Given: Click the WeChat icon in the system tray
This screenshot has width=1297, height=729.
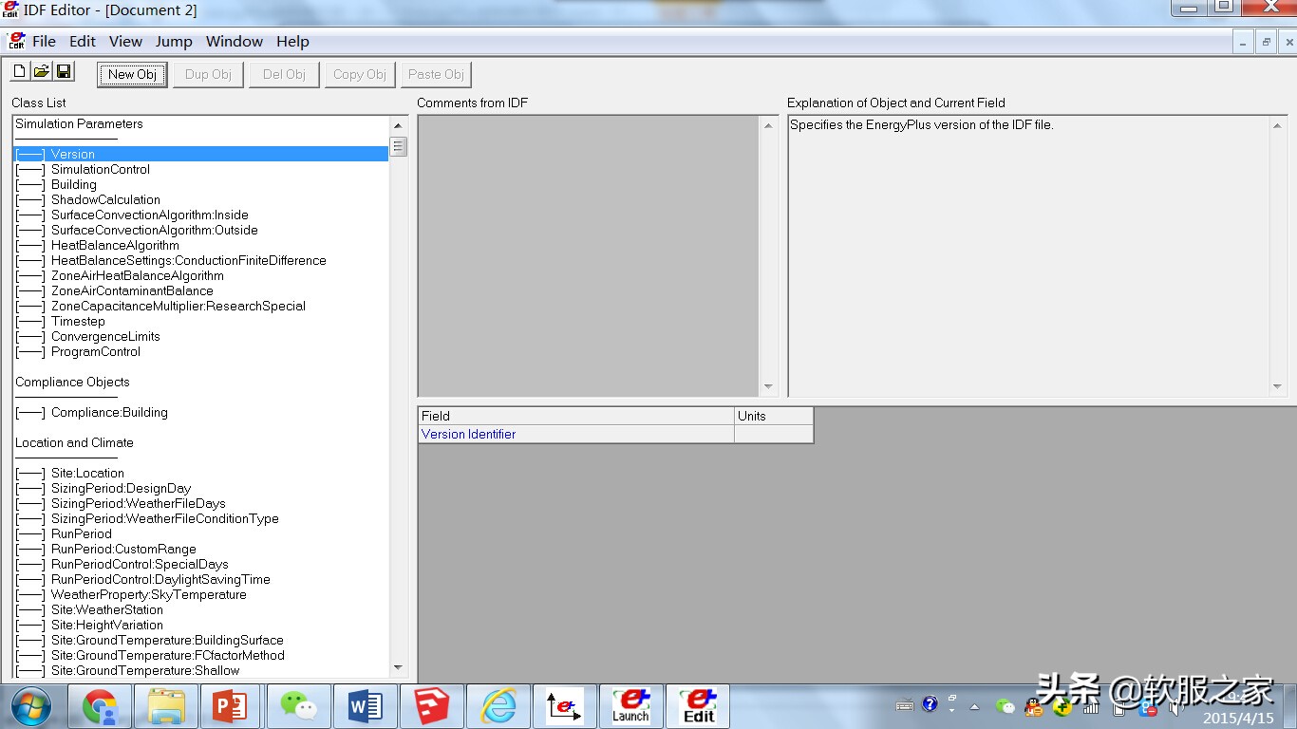Looking at the screenshot, I should (x=1006, y=706).
